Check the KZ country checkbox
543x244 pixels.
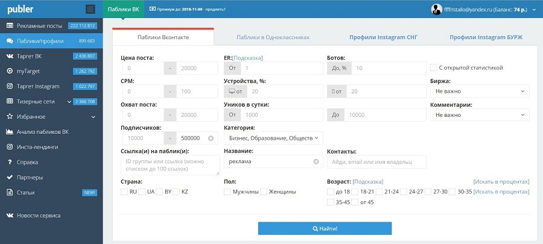(176, 192)
